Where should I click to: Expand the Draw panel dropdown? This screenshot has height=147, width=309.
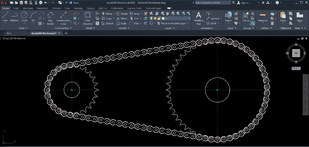pos(23,28)
